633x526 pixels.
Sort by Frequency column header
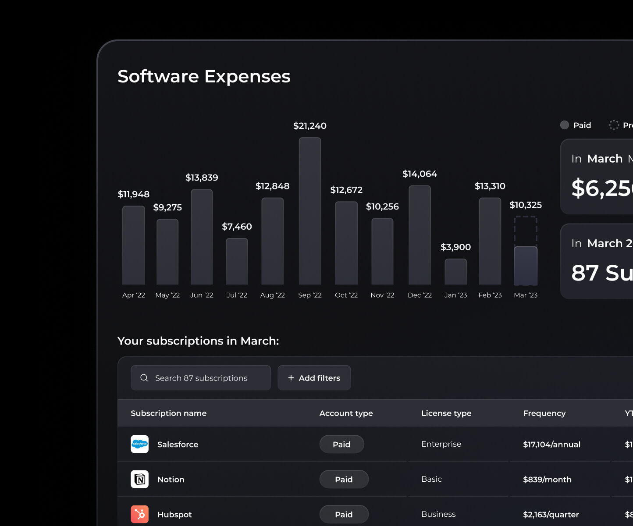544,413
